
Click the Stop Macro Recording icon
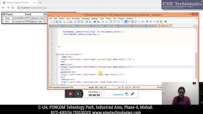coord(151,22)
